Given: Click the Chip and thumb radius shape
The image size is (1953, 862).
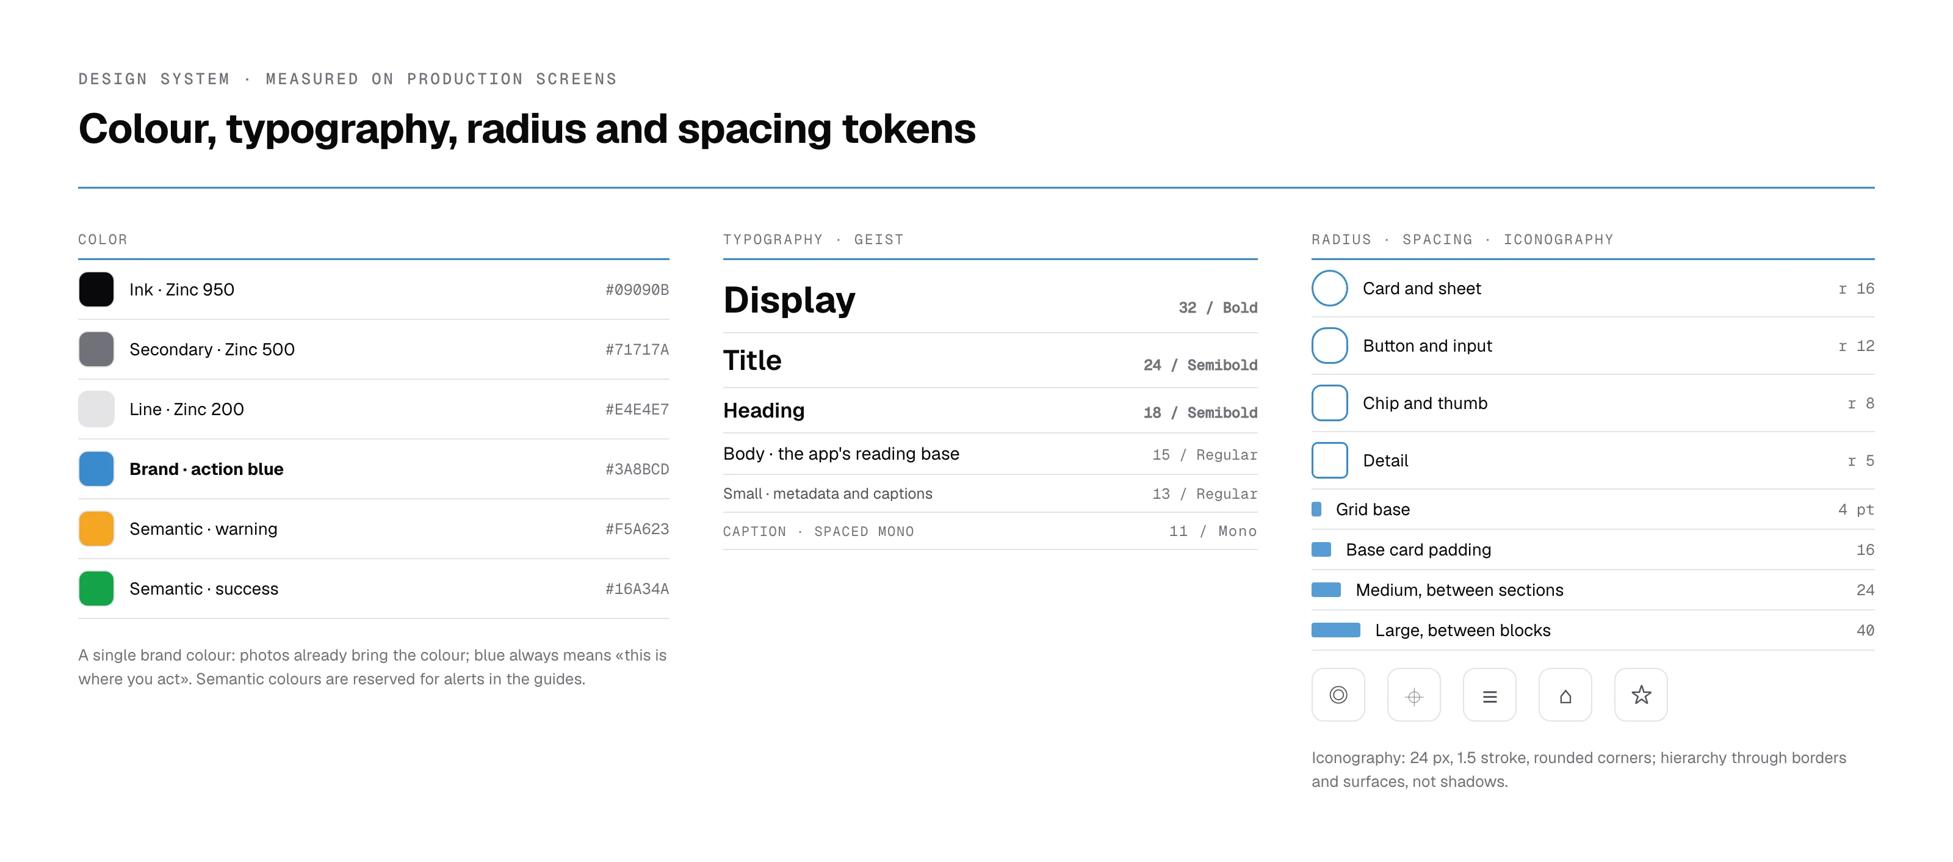Looking at the screenshot, I should 1330,404.
